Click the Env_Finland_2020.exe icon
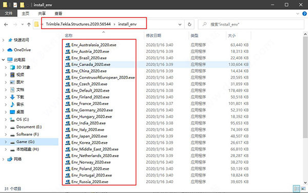 tap(68, 97)
